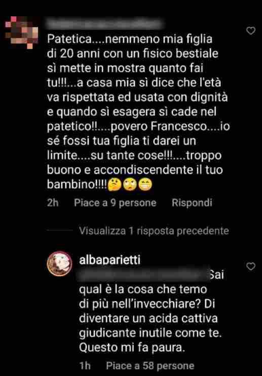Screen dimensions: 262x376
Task: Open the pixelated commenter profile picture
Action: [22, 33]
